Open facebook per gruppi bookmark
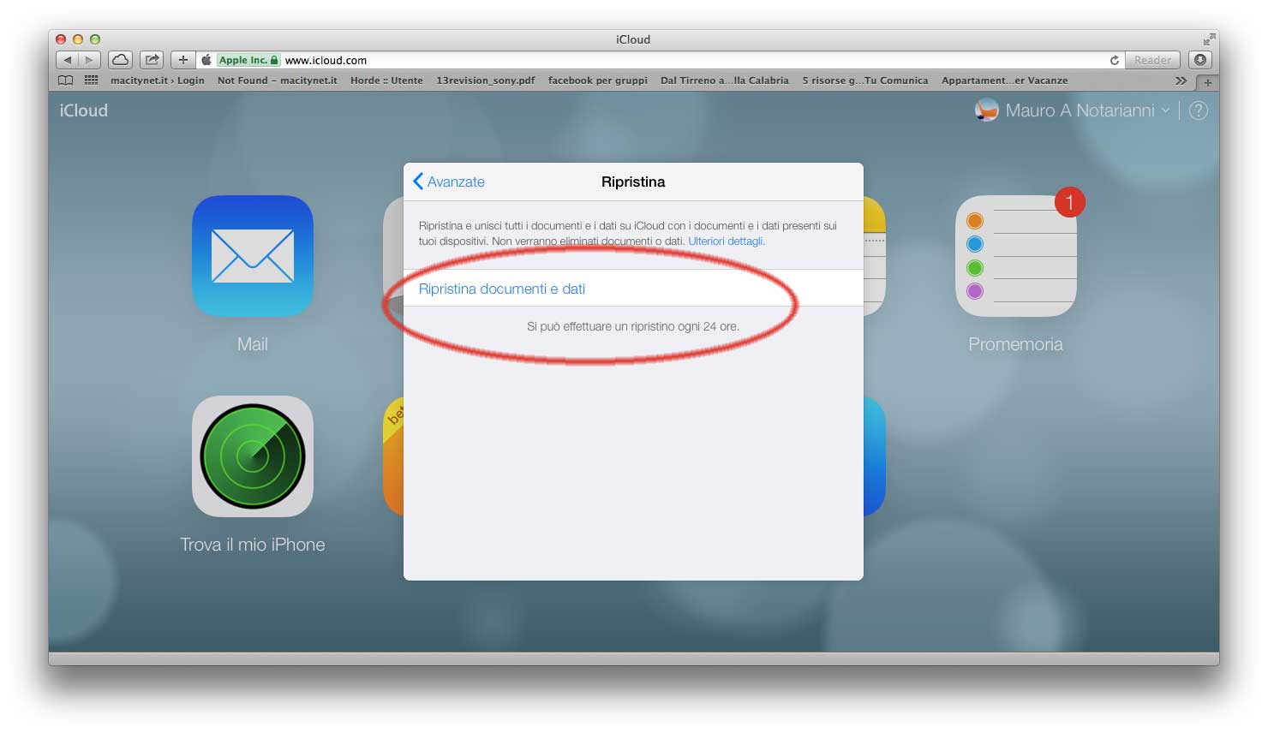Viewport: 1268px width, 733px height. [598, 80]
